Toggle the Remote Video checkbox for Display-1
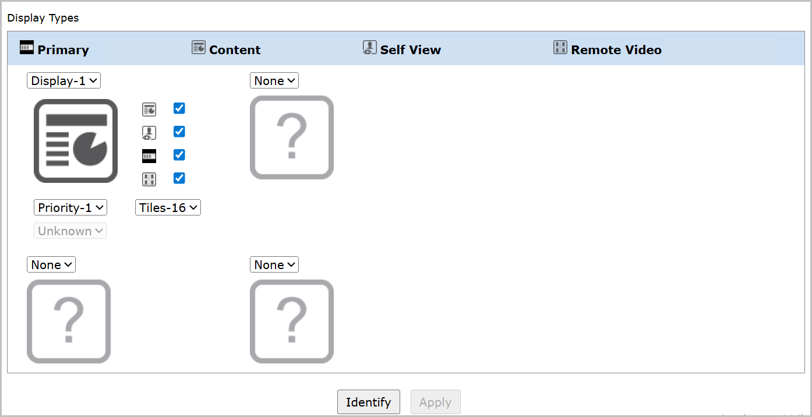The height and width of the screenshot is (417, 812). (x=179, y=178)
